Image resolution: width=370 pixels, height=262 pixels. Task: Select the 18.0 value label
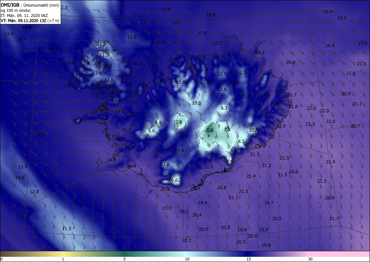(x=192, y=67)
